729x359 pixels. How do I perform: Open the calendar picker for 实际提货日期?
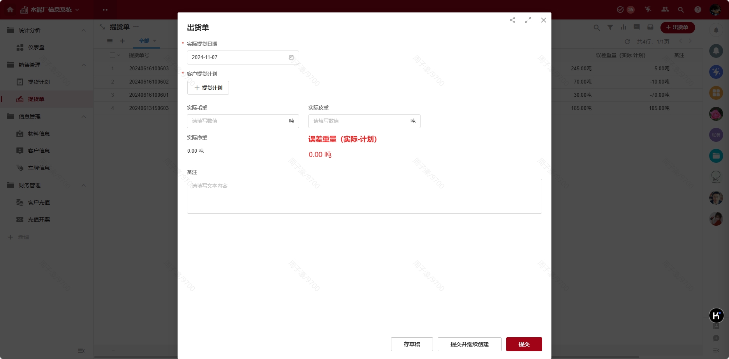pos(291,57)
